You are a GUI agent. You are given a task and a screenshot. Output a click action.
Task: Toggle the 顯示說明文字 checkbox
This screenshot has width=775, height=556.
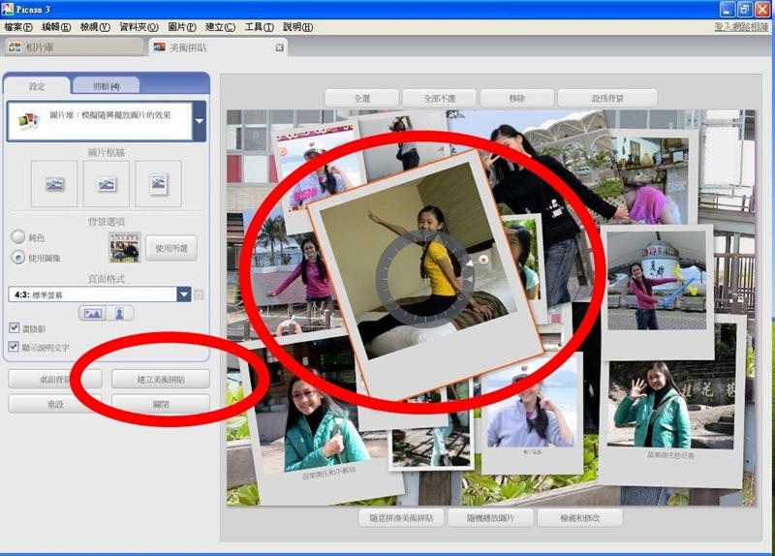point(15,347)
